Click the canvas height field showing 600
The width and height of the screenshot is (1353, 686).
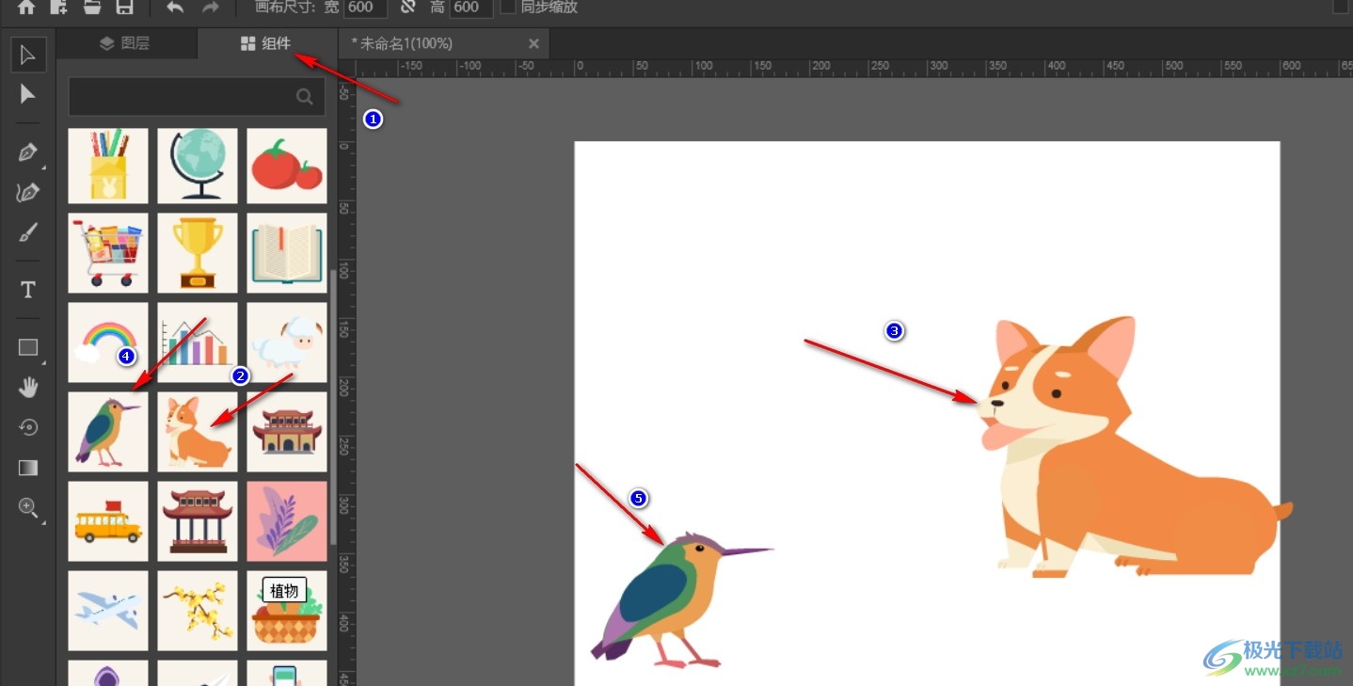[x=470, y=8]
